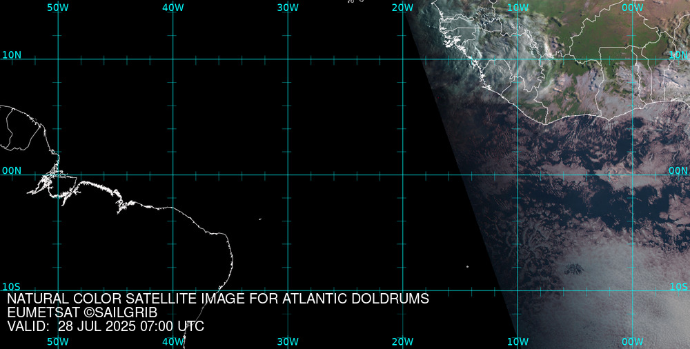Viewport: 690px width, 349px height.
Task: Click the 30W longitude label along the top edge
Action: click(x=288, y=8)
